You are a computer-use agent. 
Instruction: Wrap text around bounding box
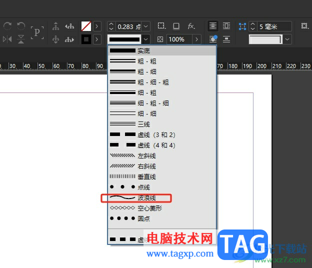point(226,26)
